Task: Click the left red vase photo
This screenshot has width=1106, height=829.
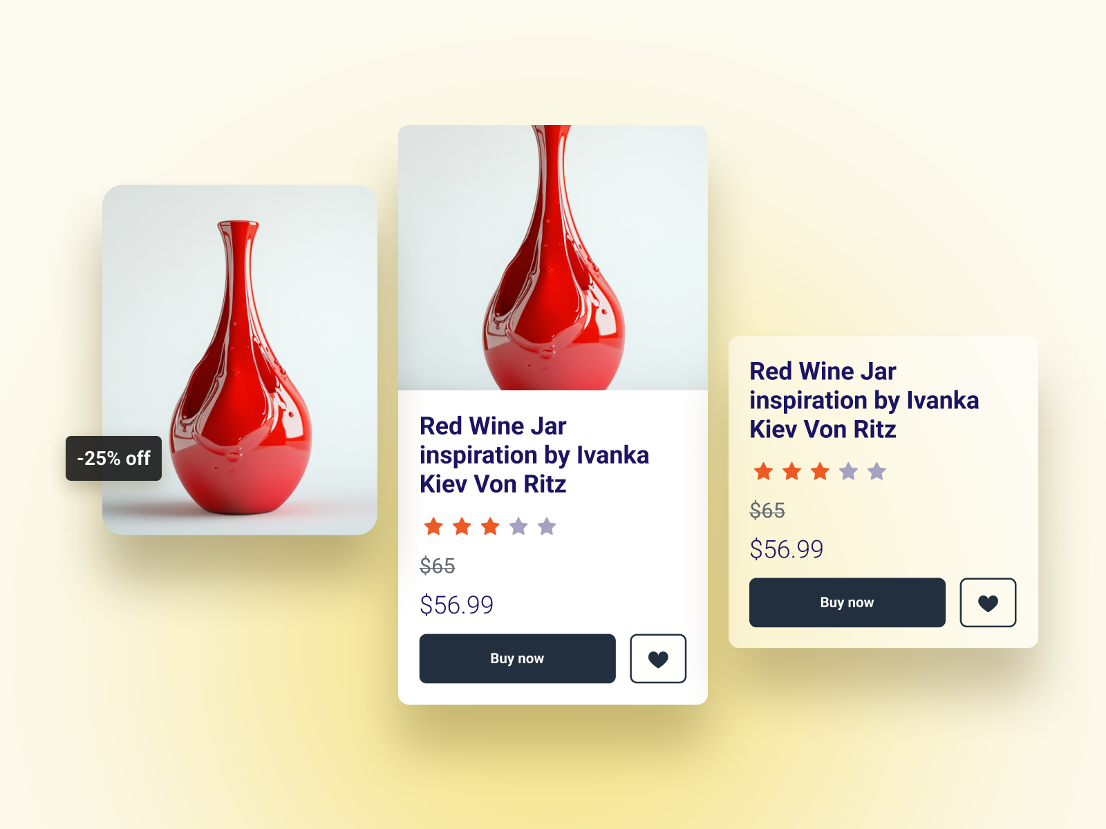Action: click(241, 359)
